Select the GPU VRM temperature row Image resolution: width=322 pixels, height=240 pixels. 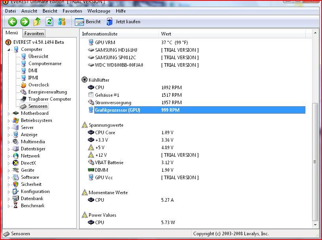(197, 43)
